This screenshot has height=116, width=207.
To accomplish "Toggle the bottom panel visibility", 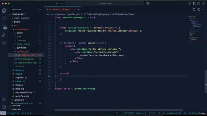I will coord(199,4).
